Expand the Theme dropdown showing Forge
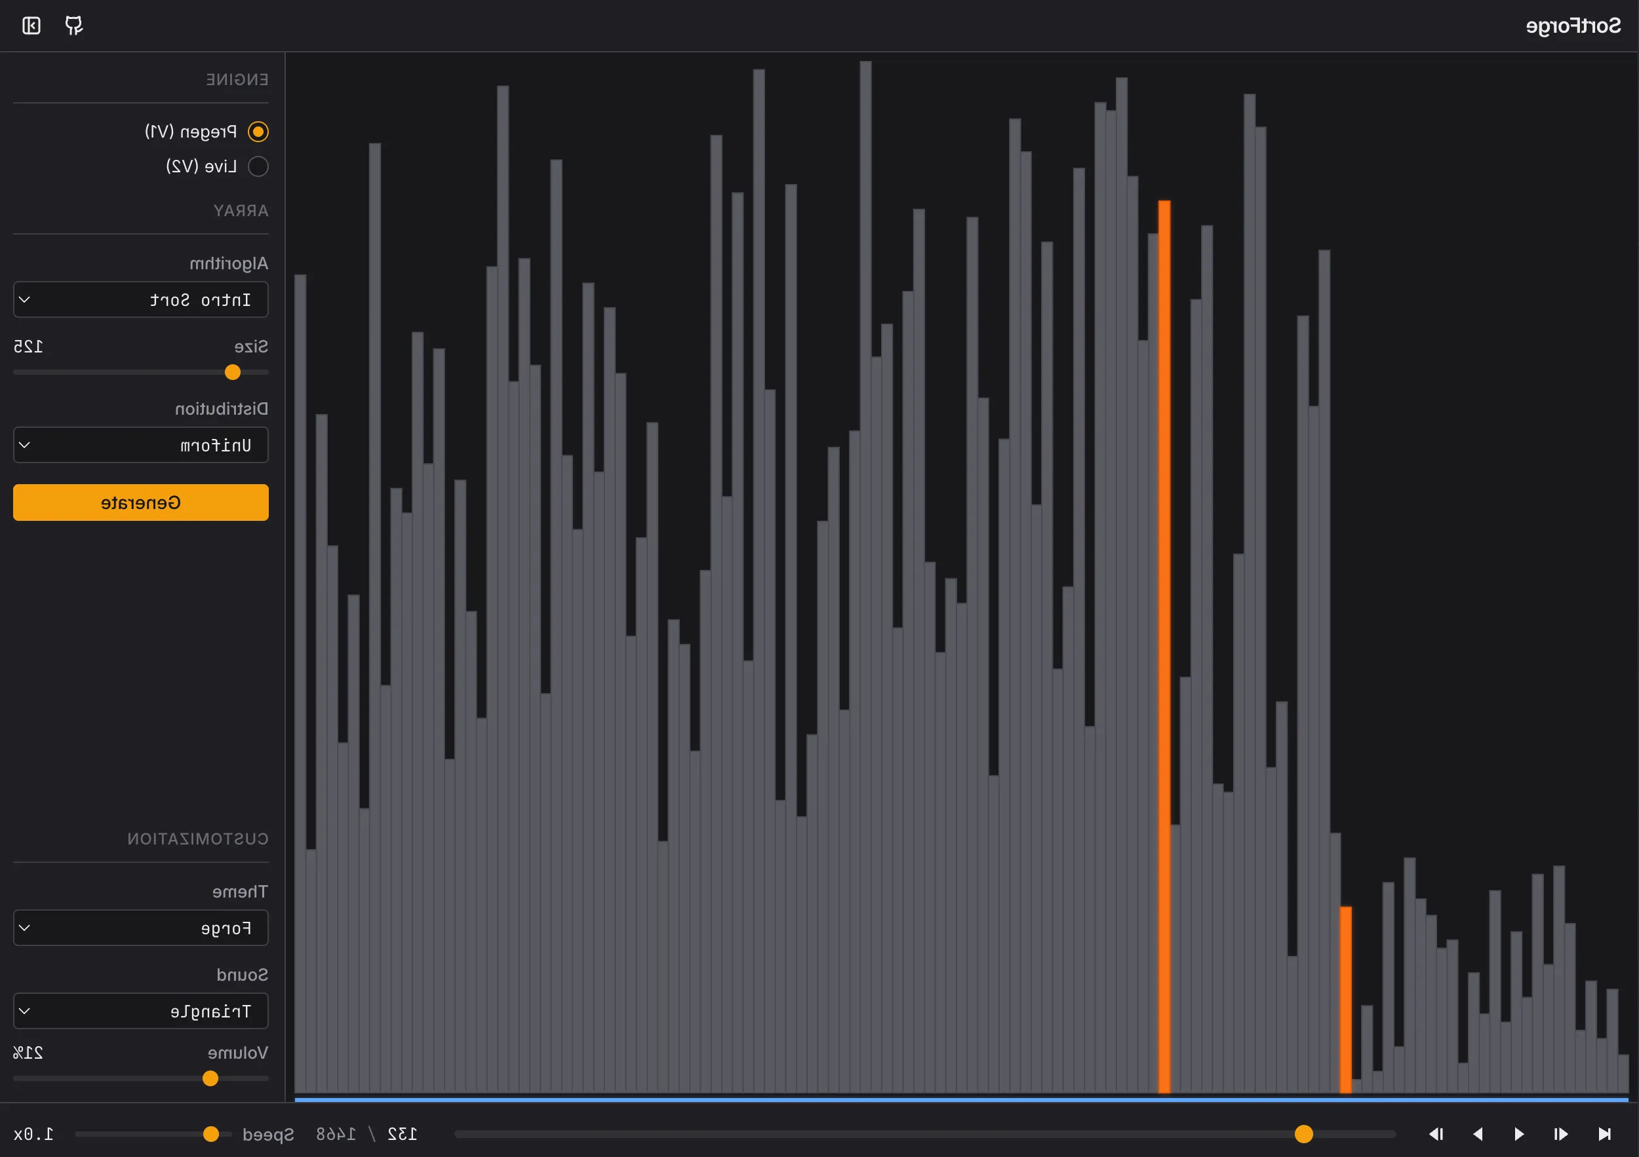This screenshot has height=1157, width=1639. tap(141, 928)
